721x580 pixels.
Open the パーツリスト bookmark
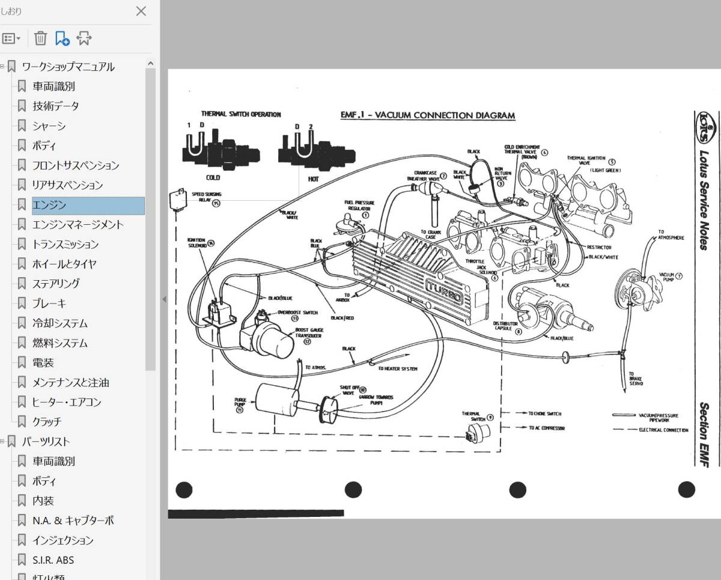pyautogui.click(x=46, y=442)
